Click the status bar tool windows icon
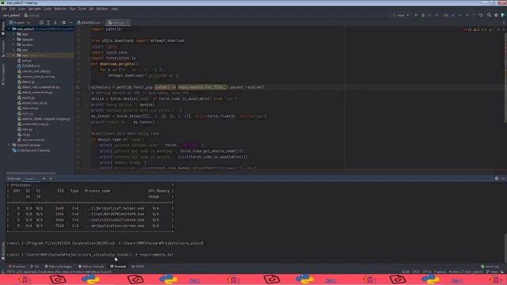 click(x=3, y=272)
